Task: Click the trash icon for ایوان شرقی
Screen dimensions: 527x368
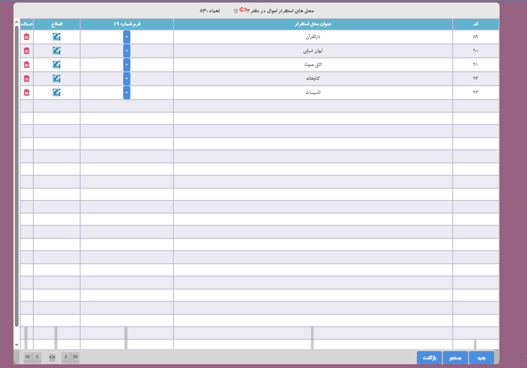Action: pyautogui.click(x=27, y=51)
